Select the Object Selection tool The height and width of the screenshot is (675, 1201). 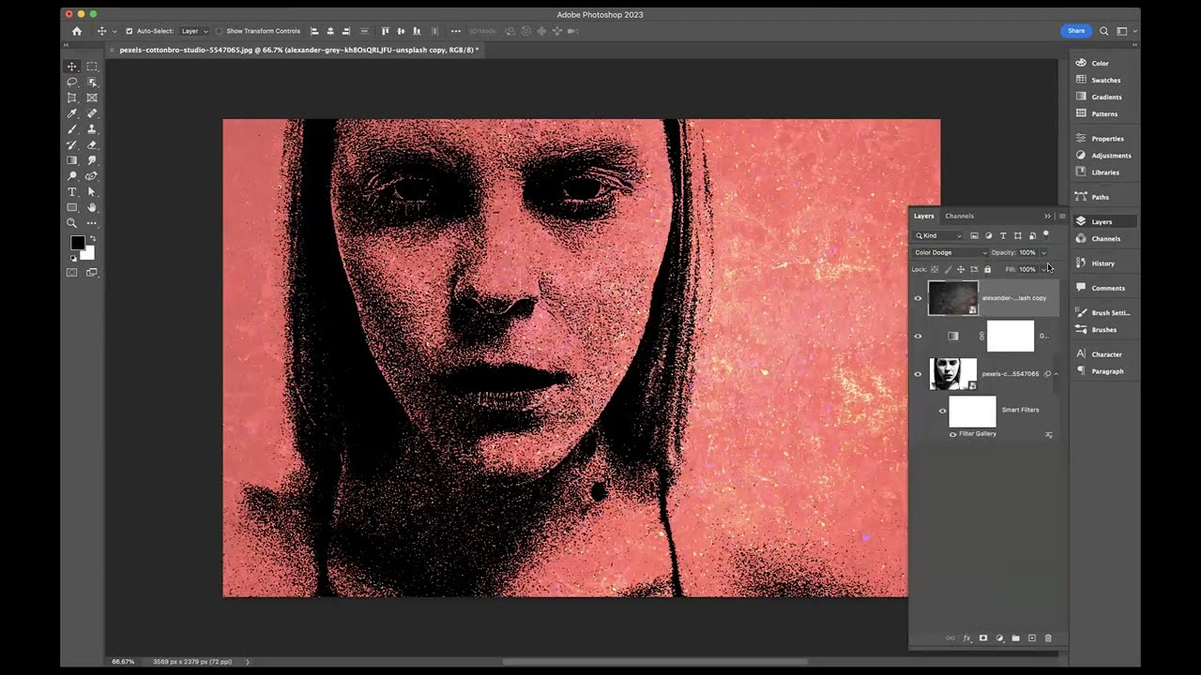click(92, 82)
